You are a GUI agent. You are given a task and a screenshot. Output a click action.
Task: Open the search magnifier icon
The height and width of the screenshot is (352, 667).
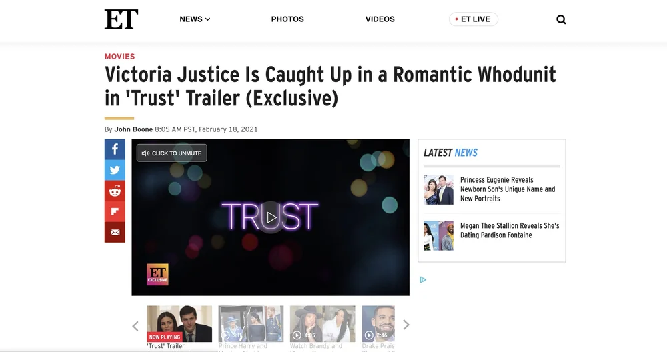pyautogui.click(x=561, y=19)
